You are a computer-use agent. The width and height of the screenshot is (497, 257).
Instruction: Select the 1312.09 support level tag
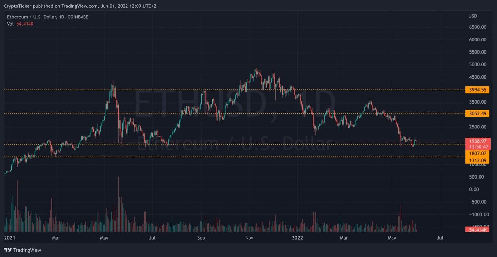(x=477, y=160)
